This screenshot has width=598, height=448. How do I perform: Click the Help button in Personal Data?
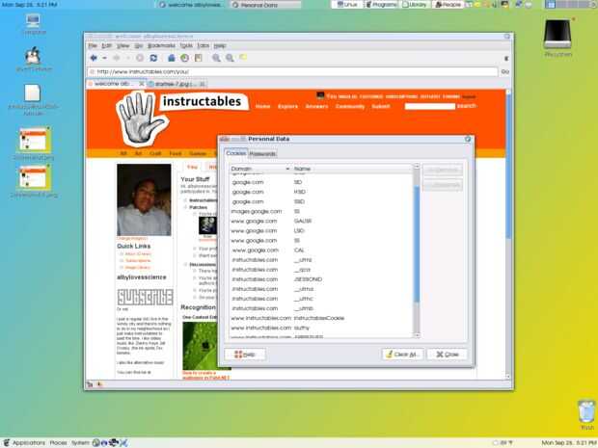(x=245, y=355)
